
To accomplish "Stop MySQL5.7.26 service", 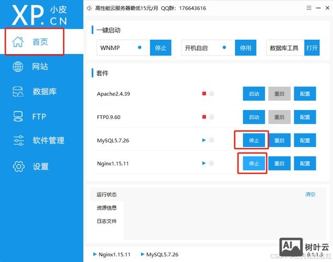I will pyautogui.click(x=254, y=140).
